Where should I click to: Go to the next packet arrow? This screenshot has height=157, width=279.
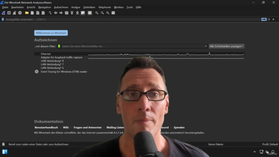[61, 13]
